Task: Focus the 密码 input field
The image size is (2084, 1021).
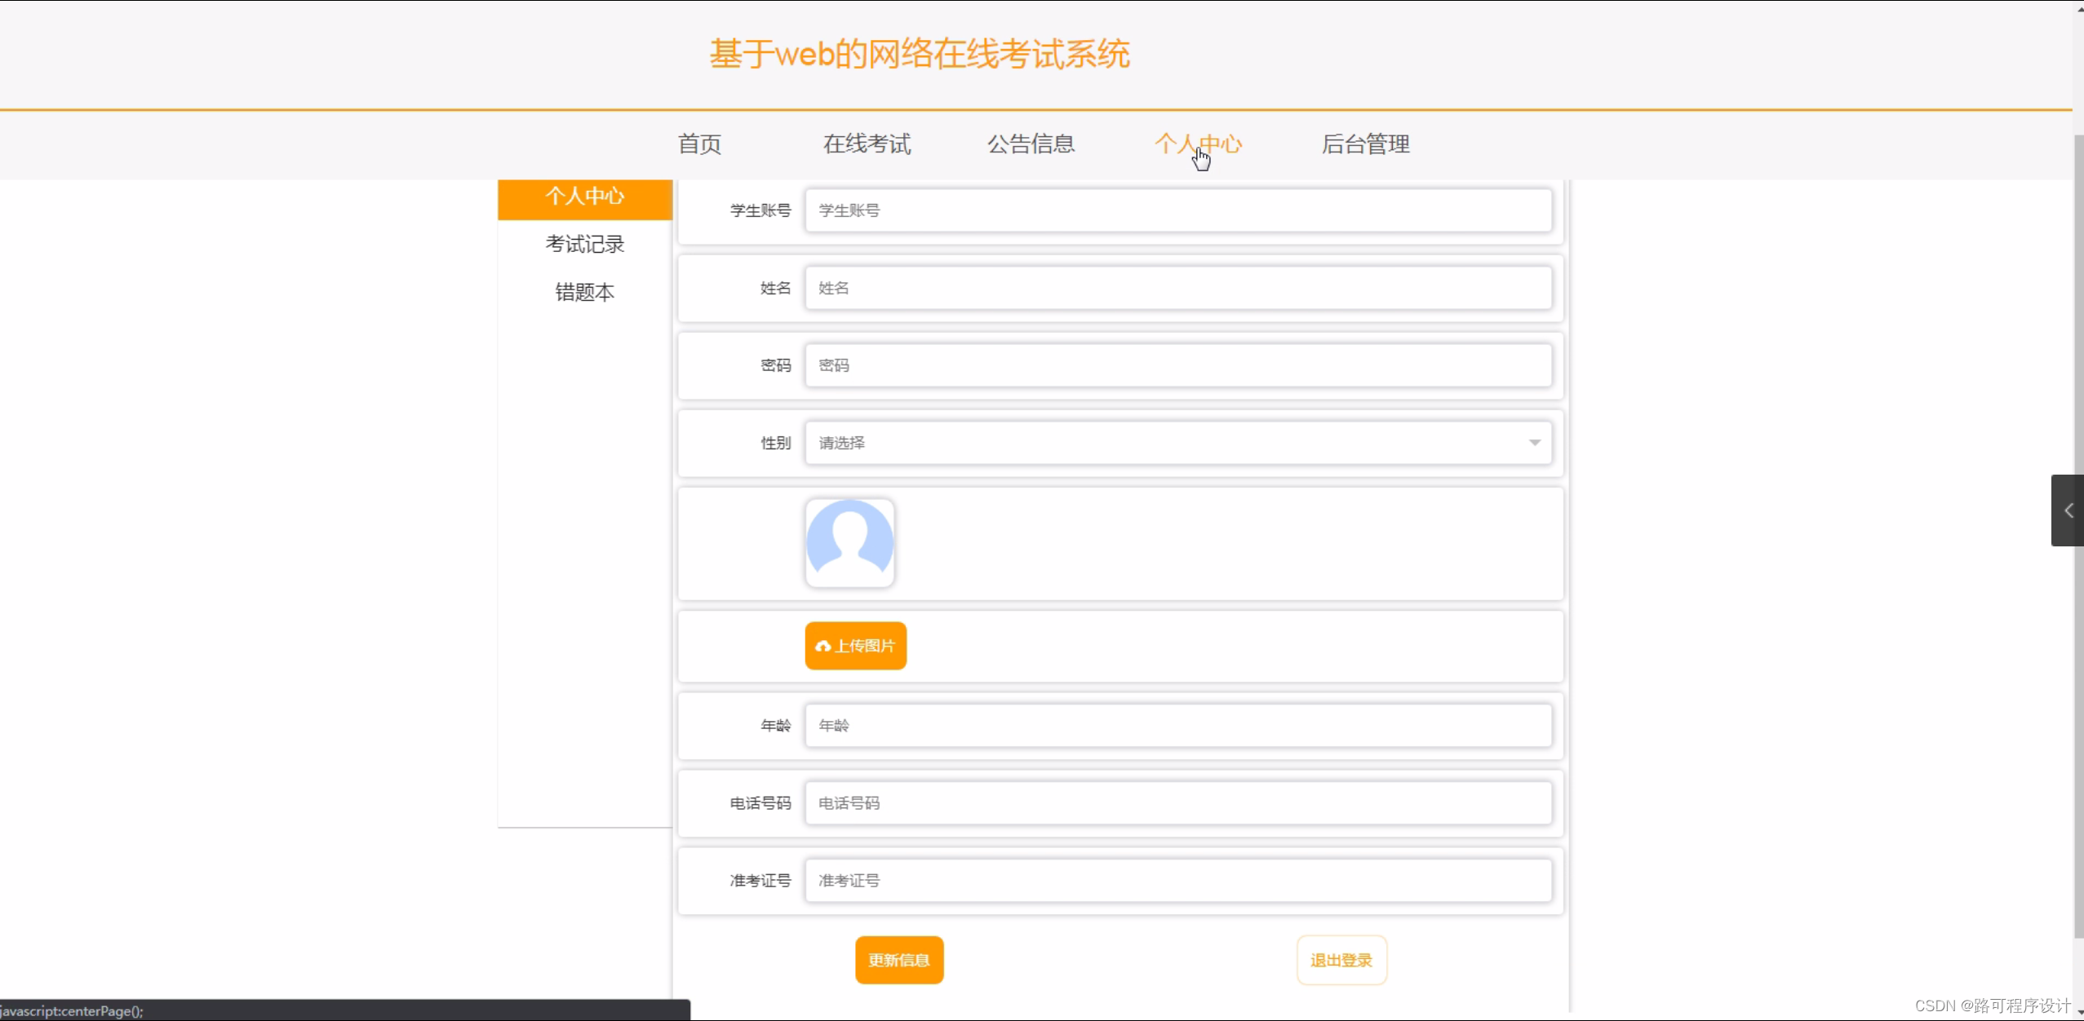Action: 1178,365
